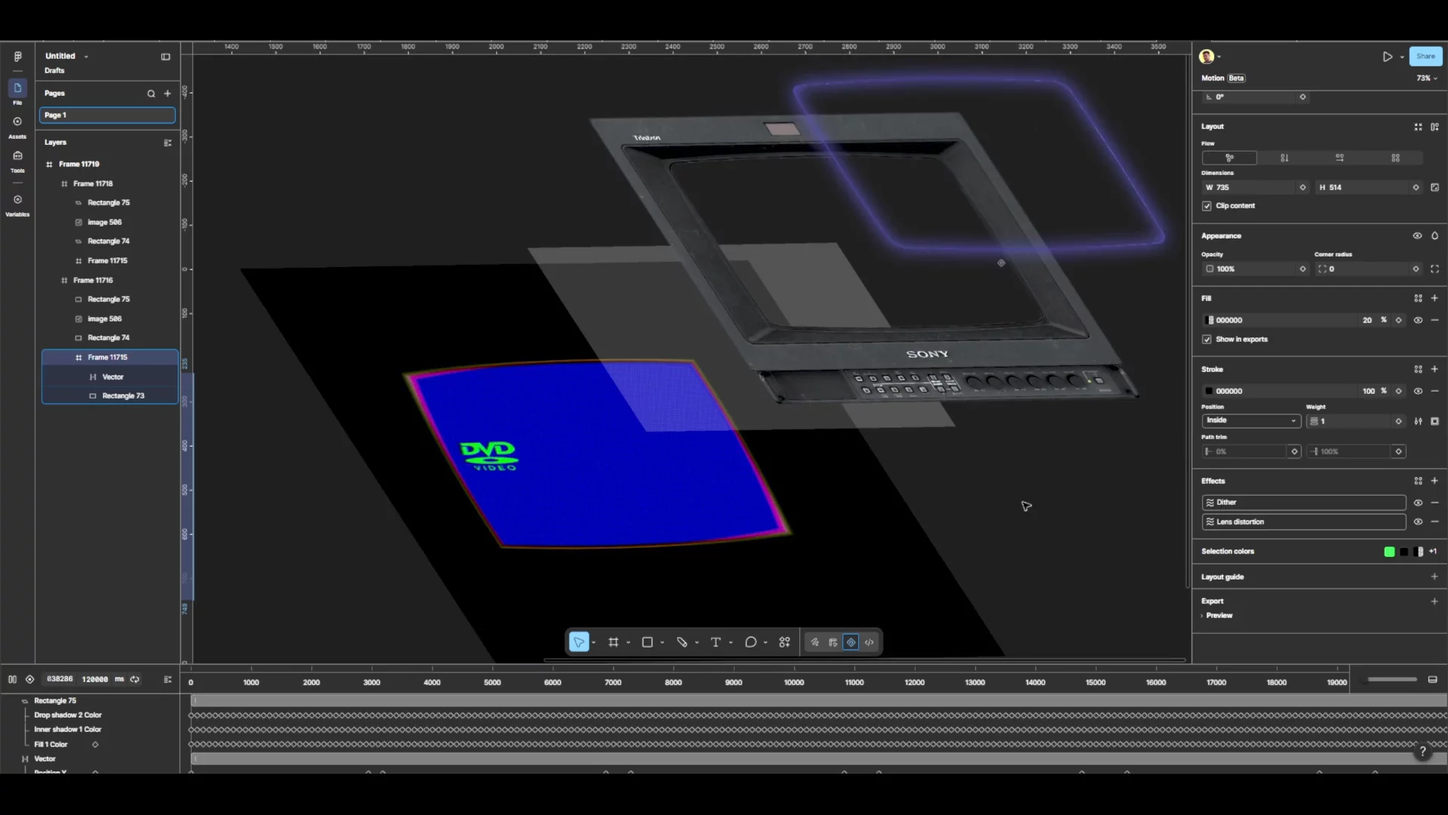The height and width of the screenshot is (815, 1448).
Task: Click the fill color swatch 000000
Action: 1210,320
